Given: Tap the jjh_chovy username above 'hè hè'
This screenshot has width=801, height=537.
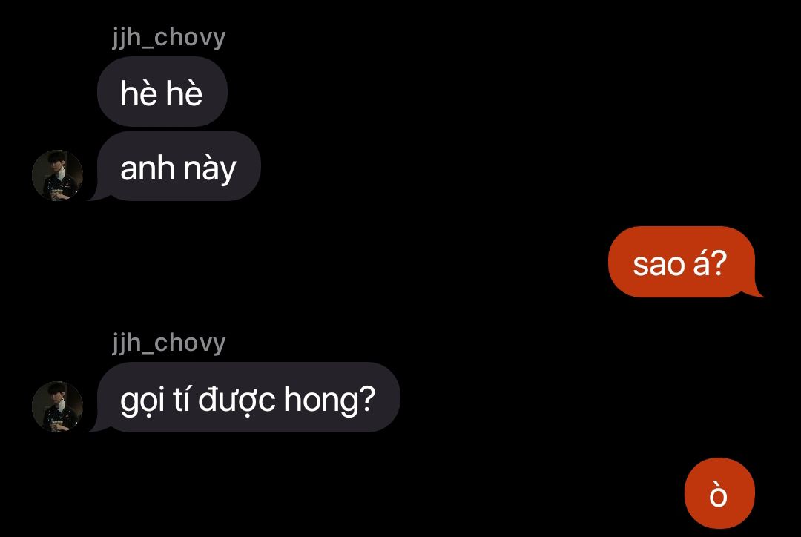Looking at the screenshot, I should [x=168, y=38].
